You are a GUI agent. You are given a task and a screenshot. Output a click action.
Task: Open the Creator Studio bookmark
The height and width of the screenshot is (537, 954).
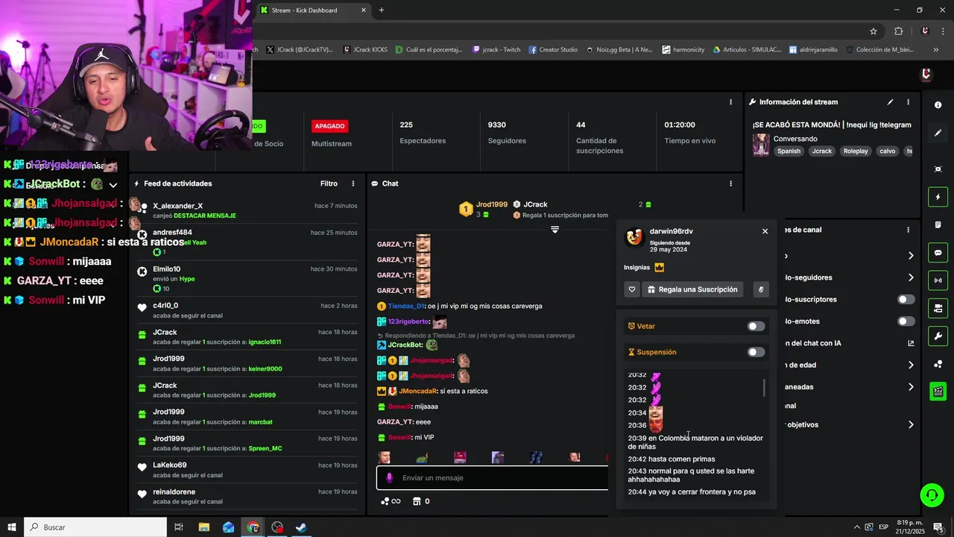553,50
